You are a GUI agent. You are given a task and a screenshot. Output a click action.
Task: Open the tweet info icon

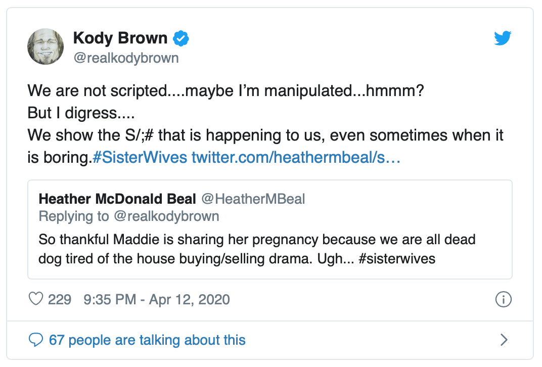click(x=503, y=299)
